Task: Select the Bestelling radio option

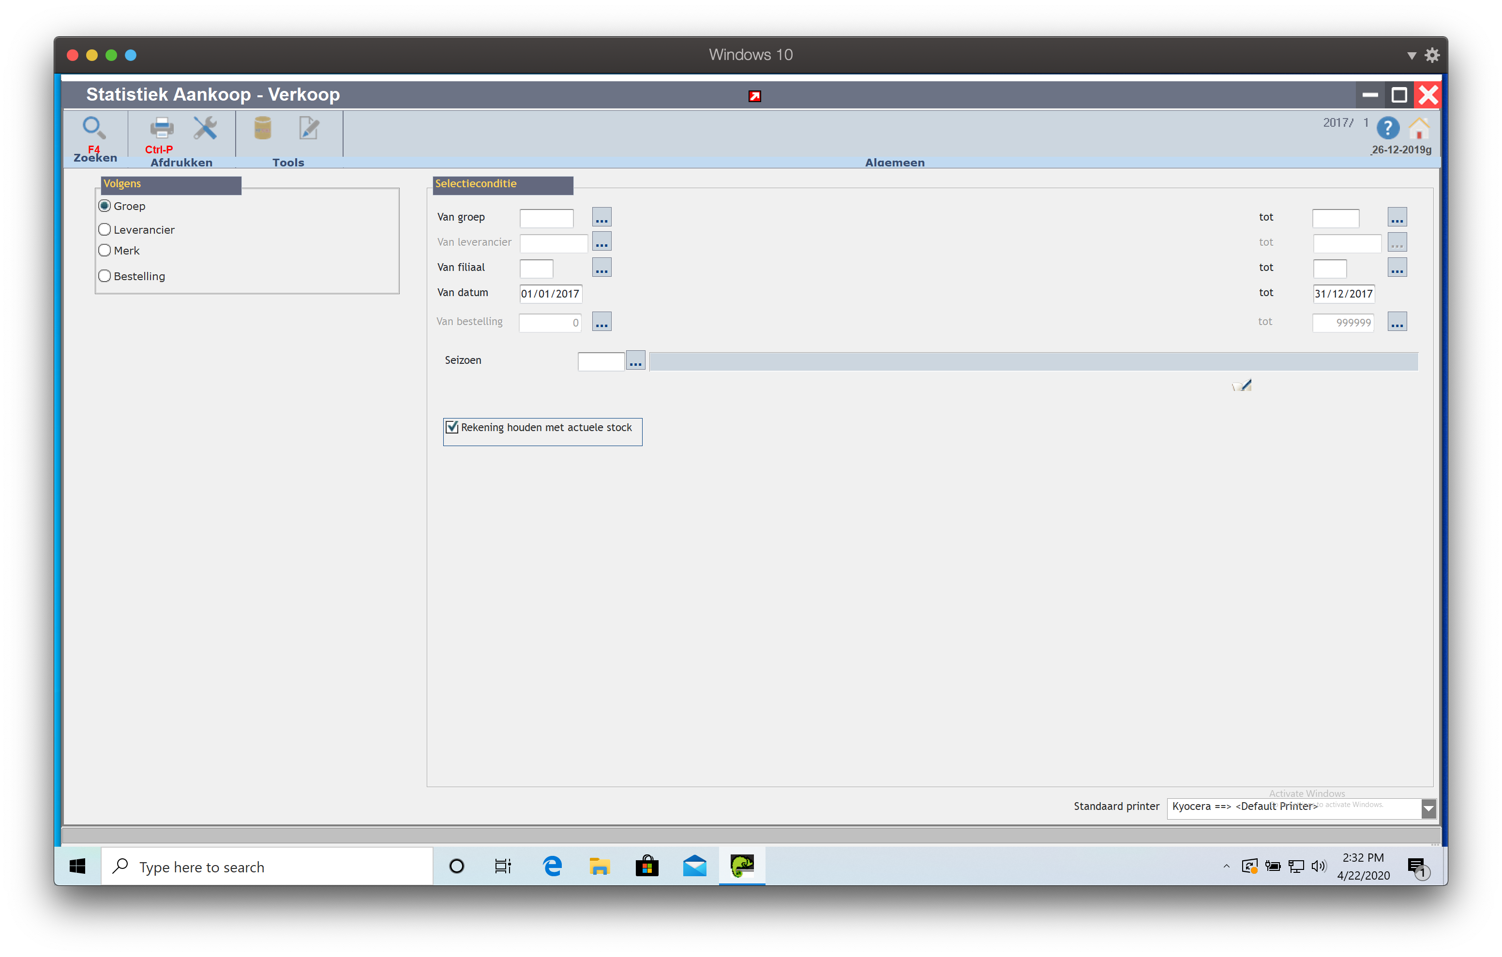Action: click(105, 276)
